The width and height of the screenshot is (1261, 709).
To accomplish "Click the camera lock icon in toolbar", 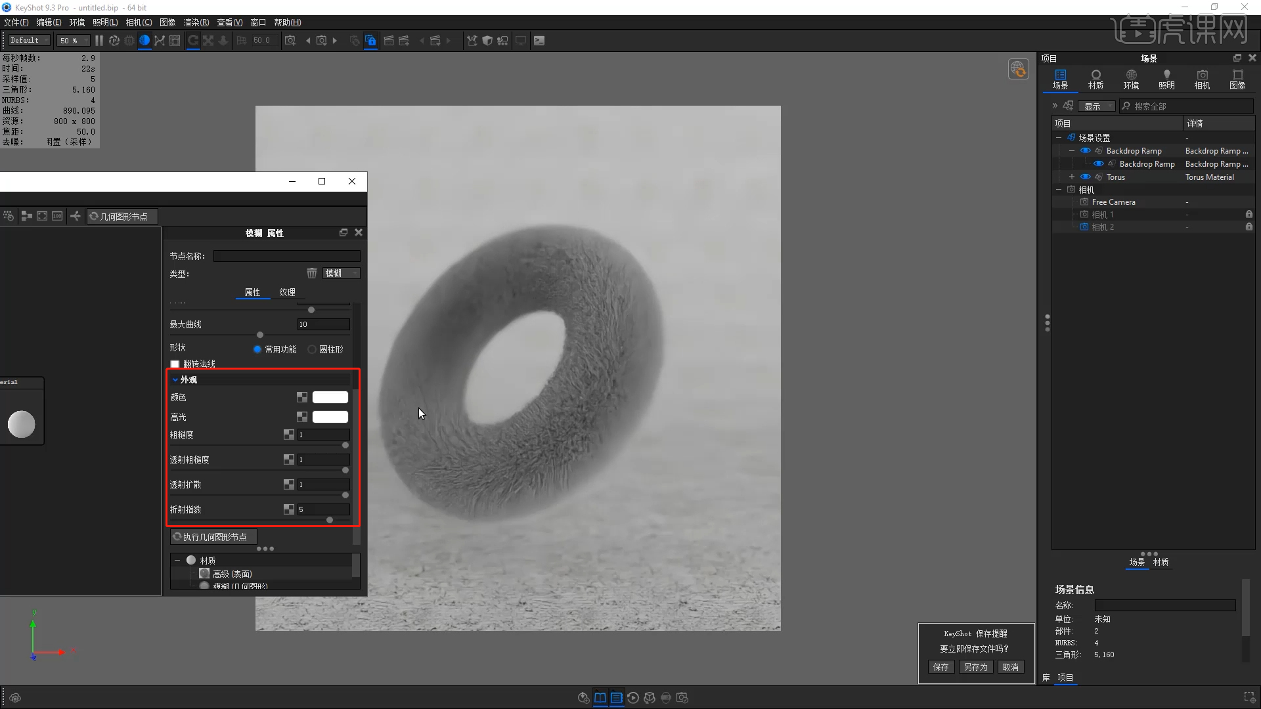I will [x=370, y=41].
